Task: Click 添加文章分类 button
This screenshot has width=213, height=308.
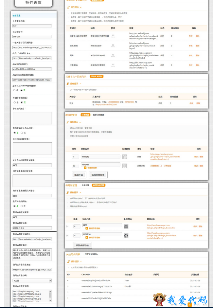Action: [98, 175]
